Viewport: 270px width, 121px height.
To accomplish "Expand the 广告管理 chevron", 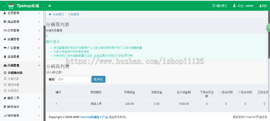I will pos(39,48).
